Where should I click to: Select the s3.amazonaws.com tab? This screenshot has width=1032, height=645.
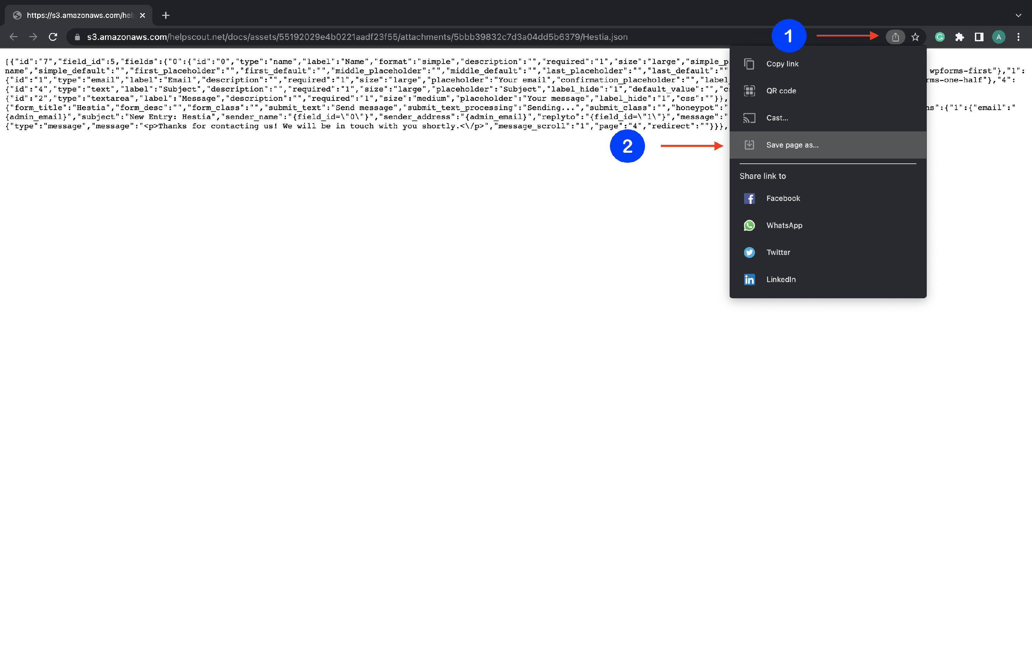[x=79, y=15]
